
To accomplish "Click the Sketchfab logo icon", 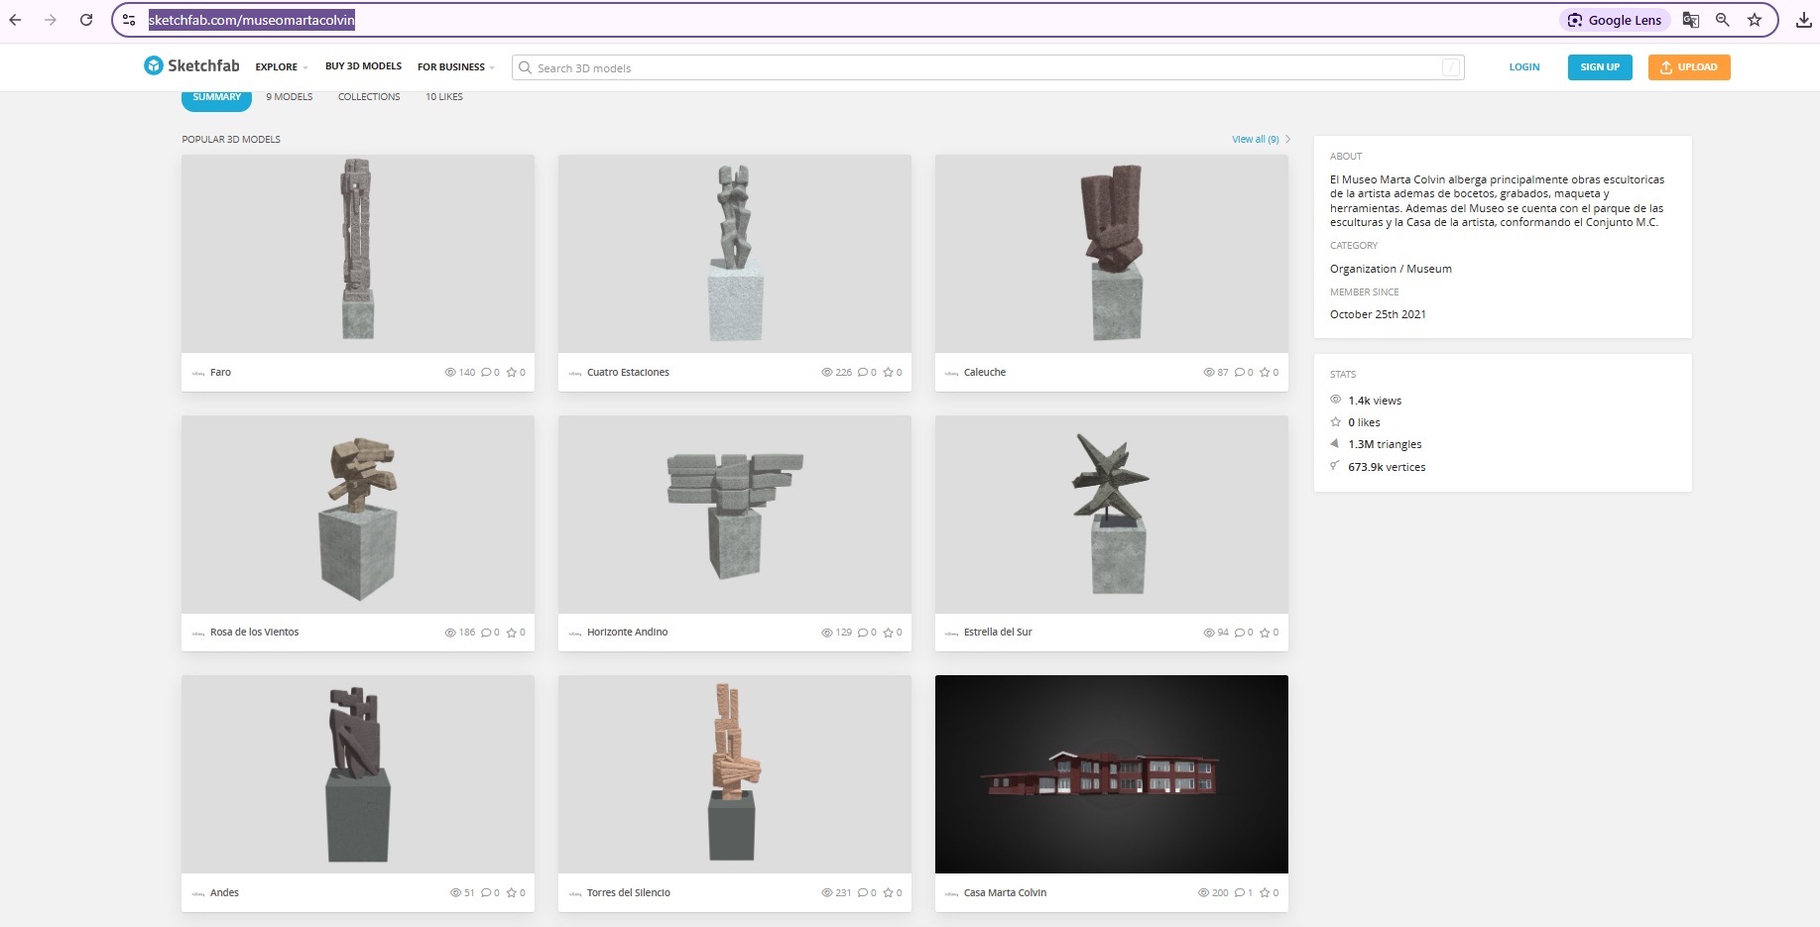I will point(154,65).
